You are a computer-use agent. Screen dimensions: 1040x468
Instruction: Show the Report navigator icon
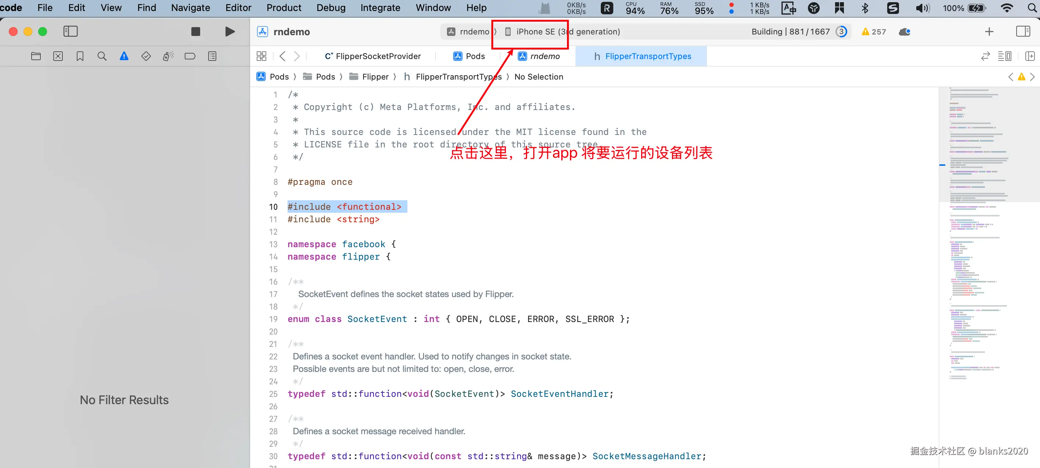[x=212, y=56]
